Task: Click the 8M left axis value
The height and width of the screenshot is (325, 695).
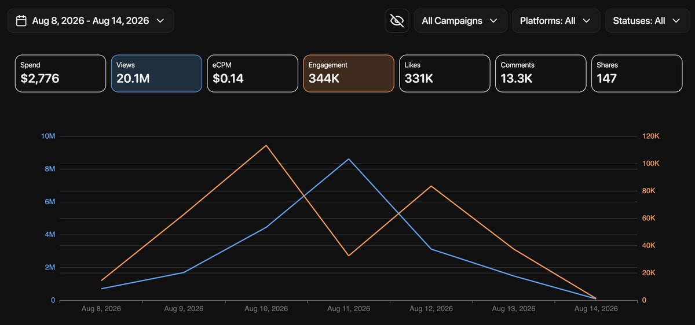Action: (x=50, y=169)
